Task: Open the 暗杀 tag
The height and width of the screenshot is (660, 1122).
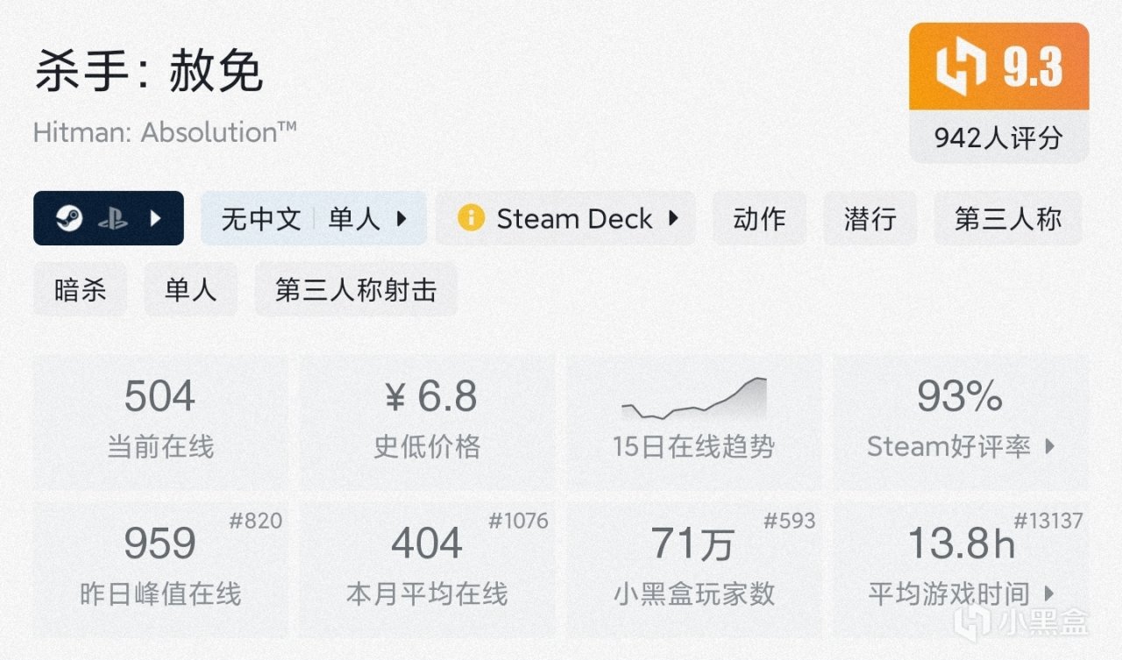Action: tap(80, 289)
